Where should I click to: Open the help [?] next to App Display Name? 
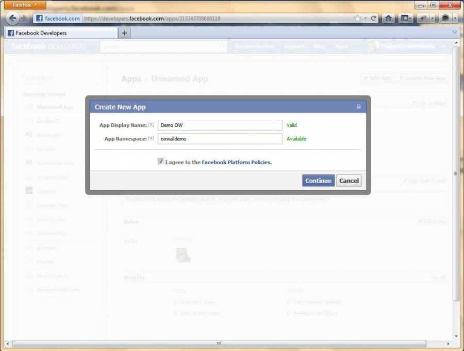(151, 125)
